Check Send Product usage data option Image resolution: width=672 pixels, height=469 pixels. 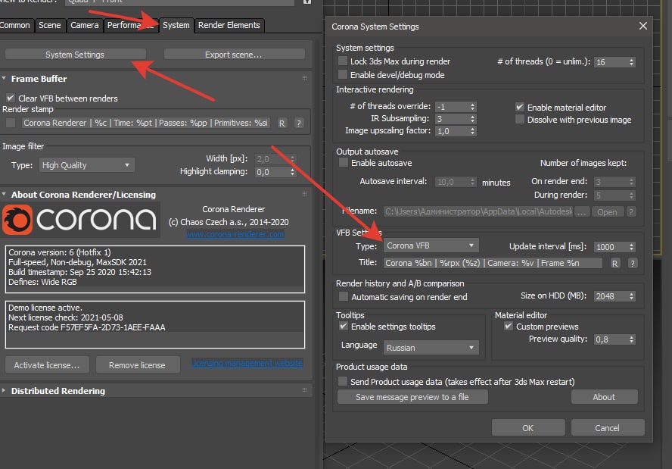point(342,381)
